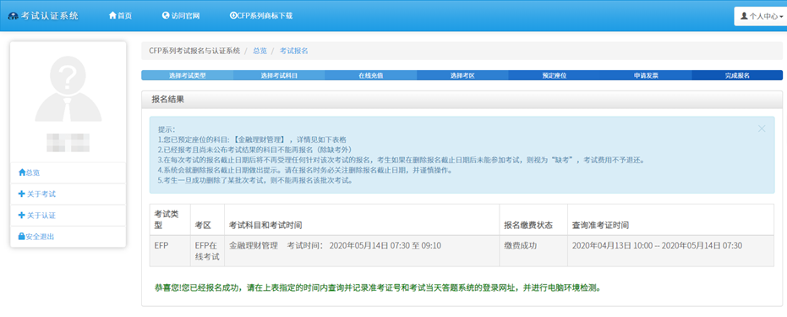This screenshot has width=787, height=317.
Task: Click the user avatar placeholder image
Action: click(68, 89)
